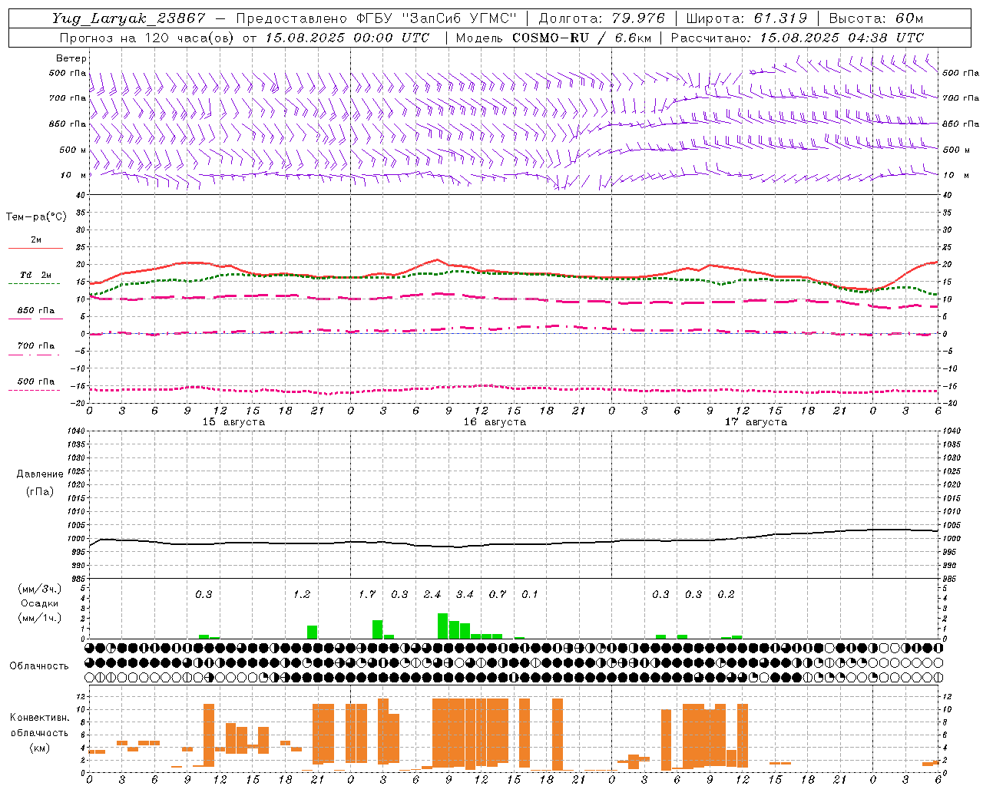Click the (мм/1ч.) units label
This screenshot has width=983, height=786.
click(40, 618)
